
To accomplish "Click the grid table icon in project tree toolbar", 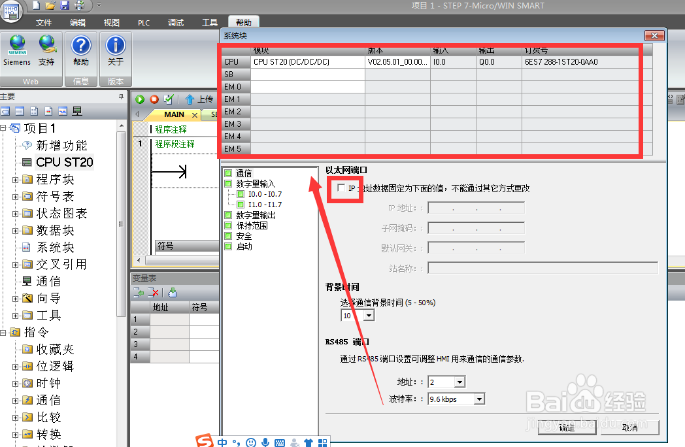I will (20, 111).
